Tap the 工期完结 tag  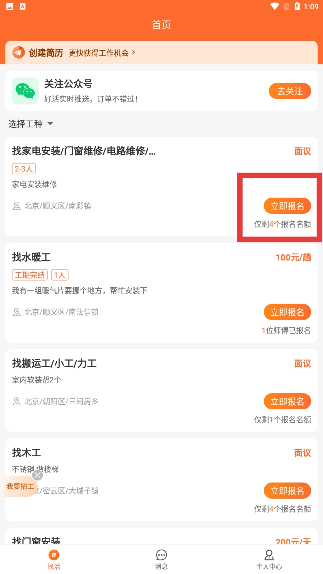click(x=30, y=275)
